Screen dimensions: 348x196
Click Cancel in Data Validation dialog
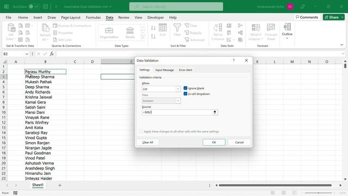(239, 142)
